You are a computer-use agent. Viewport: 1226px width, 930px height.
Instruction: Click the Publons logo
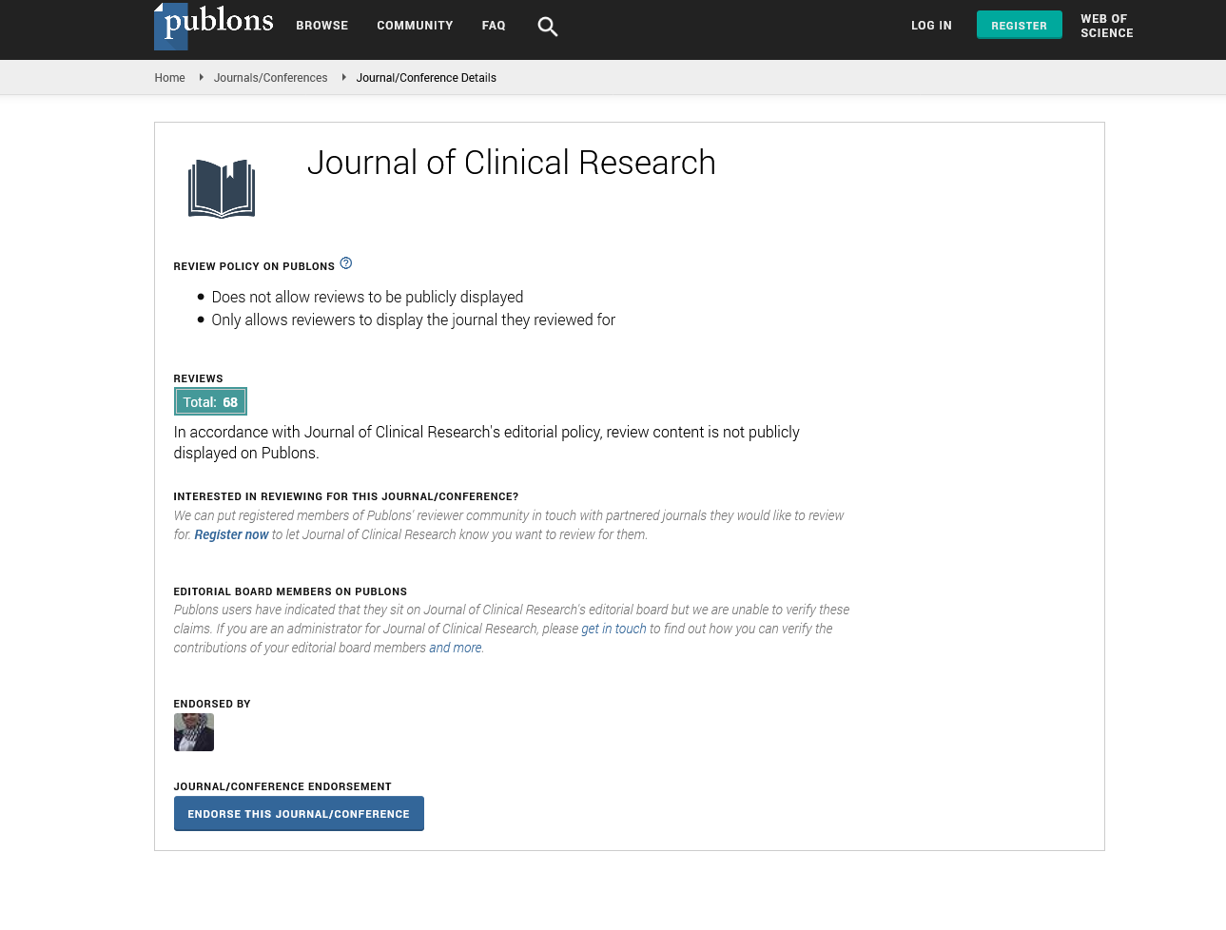[x=214, y=26]
